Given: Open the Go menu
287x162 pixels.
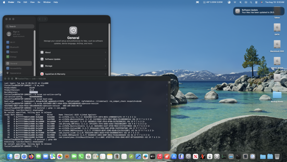Looking at the screenshot, I should click(39, 2).
